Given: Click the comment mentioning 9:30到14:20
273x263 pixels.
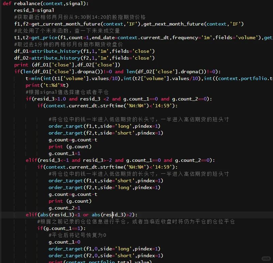Looking at the screenshot, I should pyautogui.click(x=80, y=17).
